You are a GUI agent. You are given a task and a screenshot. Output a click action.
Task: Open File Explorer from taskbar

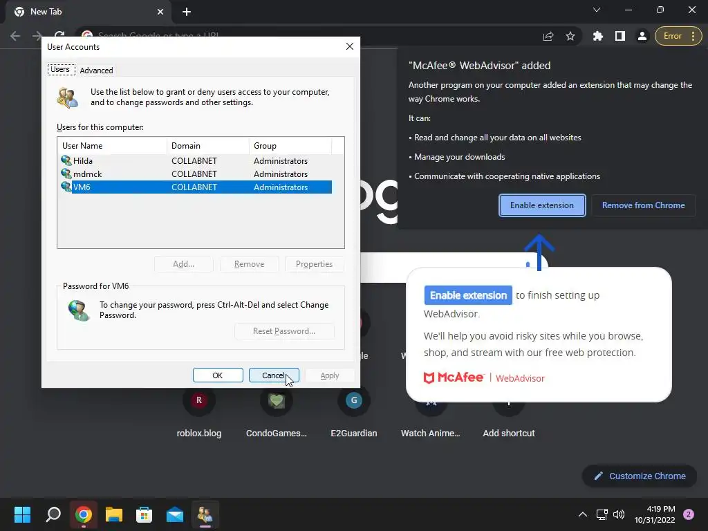(114, 514)
